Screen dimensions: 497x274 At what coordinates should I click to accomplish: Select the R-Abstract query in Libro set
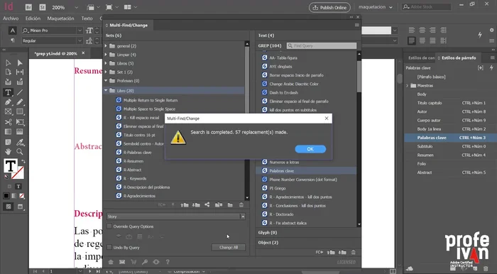coord(133,170)
